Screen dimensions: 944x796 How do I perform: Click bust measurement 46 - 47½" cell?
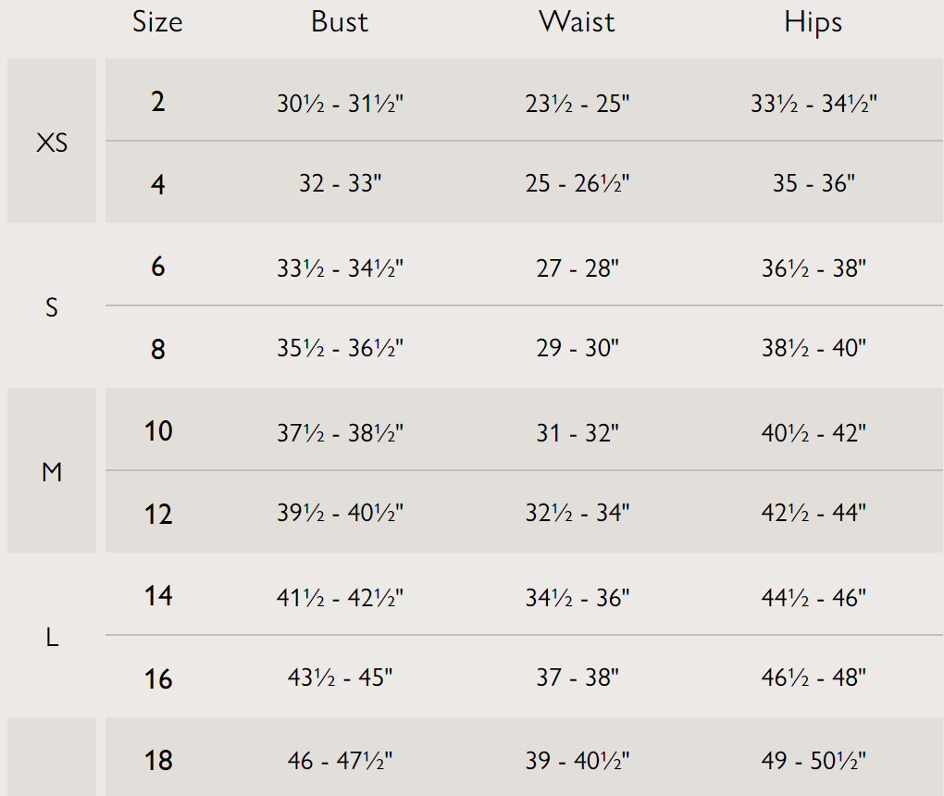click(340, 761)
